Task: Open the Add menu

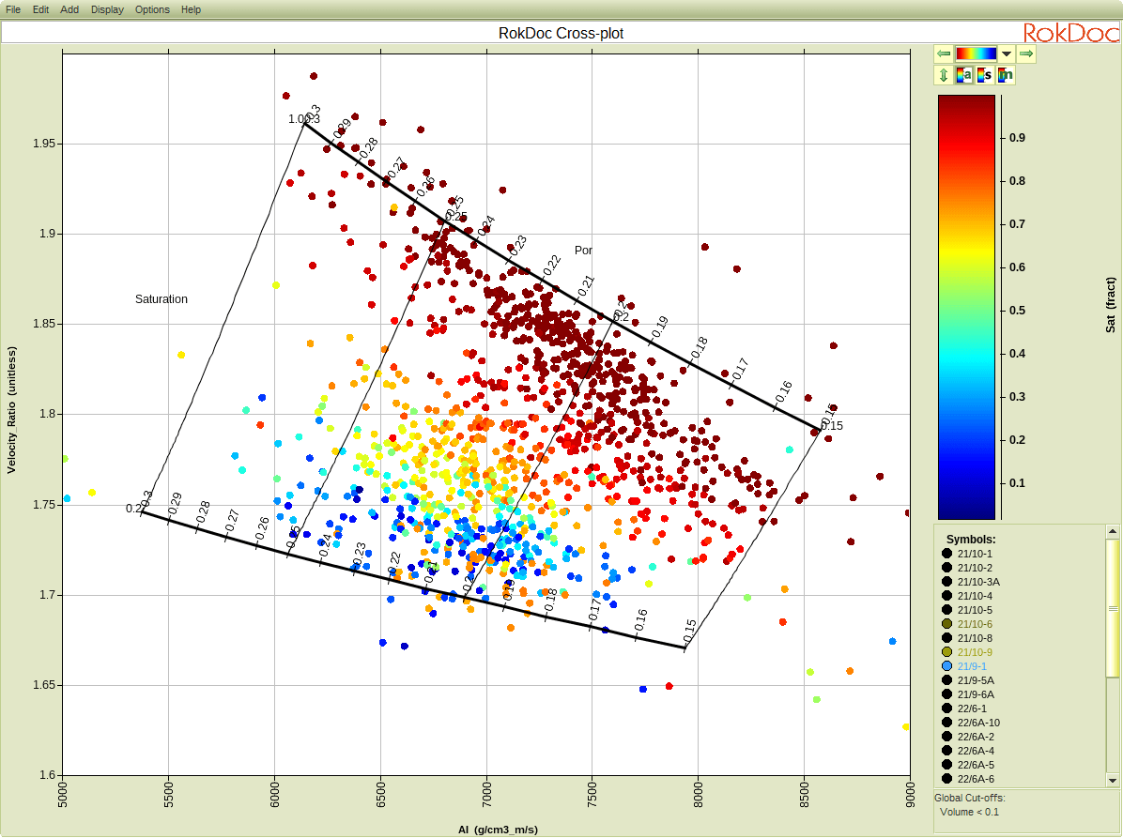Action: (69, 9)
